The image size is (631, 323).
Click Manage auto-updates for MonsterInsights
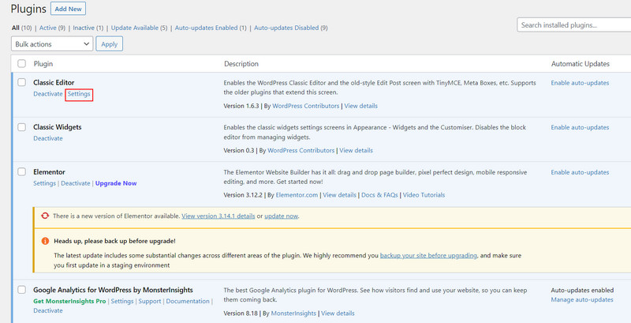tap(582, 300)
